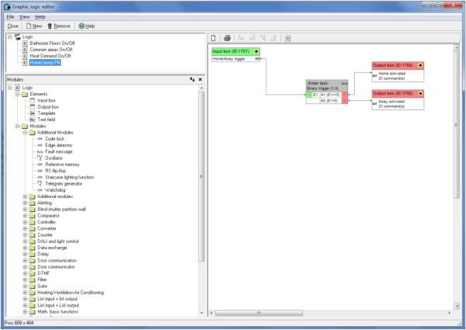Viewport: 466px width, 330px height.
Task: Select Text field element
Action: [x=47, y=120]
